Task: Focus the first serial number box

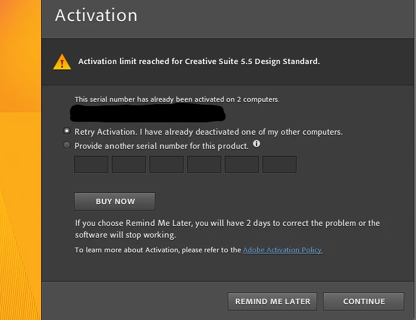Action: pos(91,165)
